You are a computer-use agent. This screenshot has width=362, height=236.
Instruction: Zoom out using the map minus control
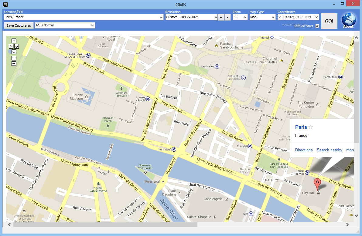(x=14, y=64)
